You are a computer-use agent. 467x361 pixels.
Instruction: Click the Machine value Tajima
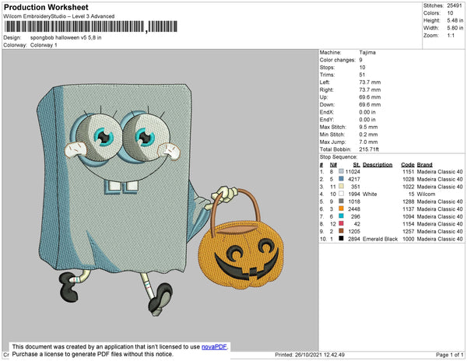click(x=367, y=52)
